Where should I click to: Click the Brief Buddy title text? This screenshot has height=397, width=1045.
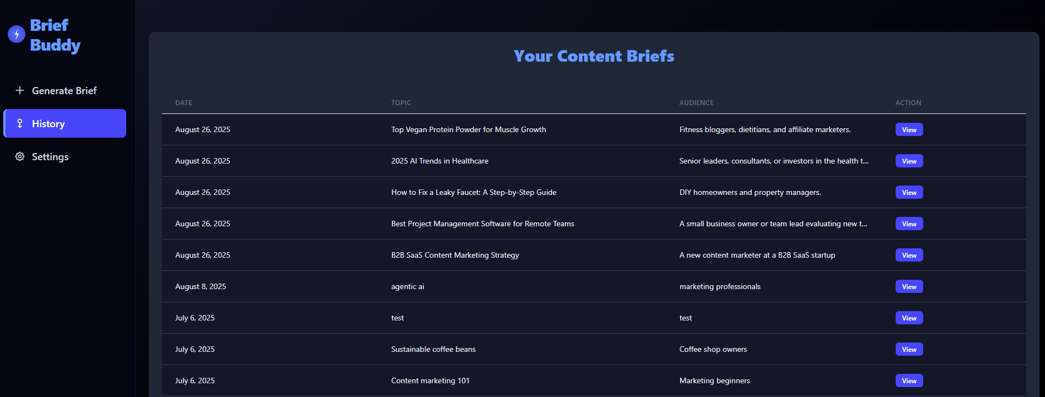click(x=55, y=35)
